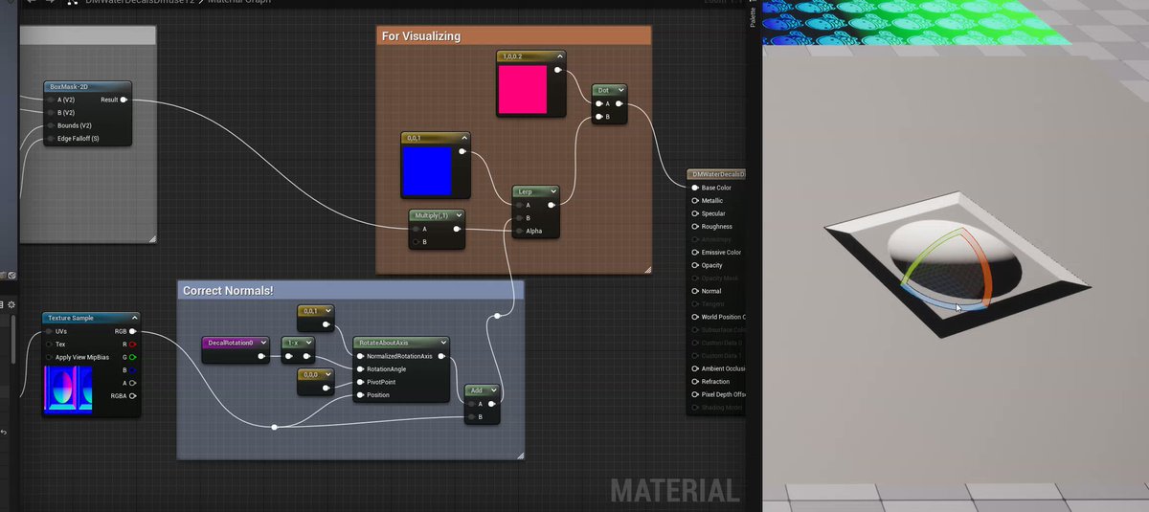Click the output pin of blue 0,0,1 node
The height and width of the screenshot is (512, 1149).
462,151
